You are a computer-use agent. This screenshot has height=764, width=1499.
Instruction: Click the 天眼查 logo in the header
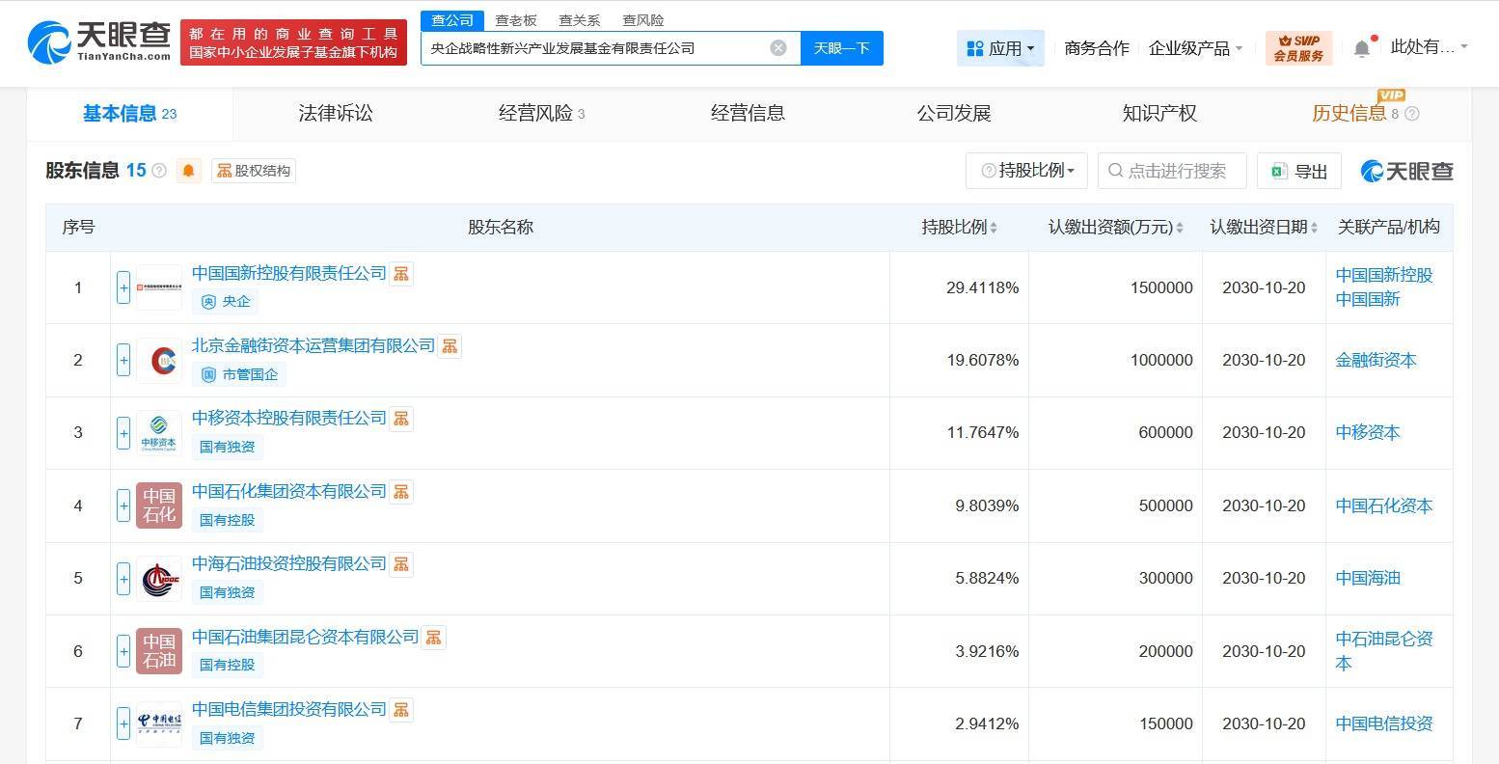(98, 41)
